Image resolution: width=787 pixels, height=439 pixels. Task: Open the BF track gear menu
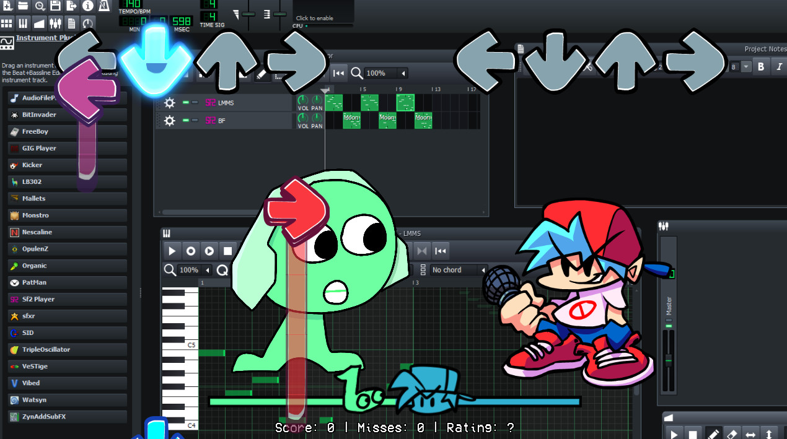(169, 121)
